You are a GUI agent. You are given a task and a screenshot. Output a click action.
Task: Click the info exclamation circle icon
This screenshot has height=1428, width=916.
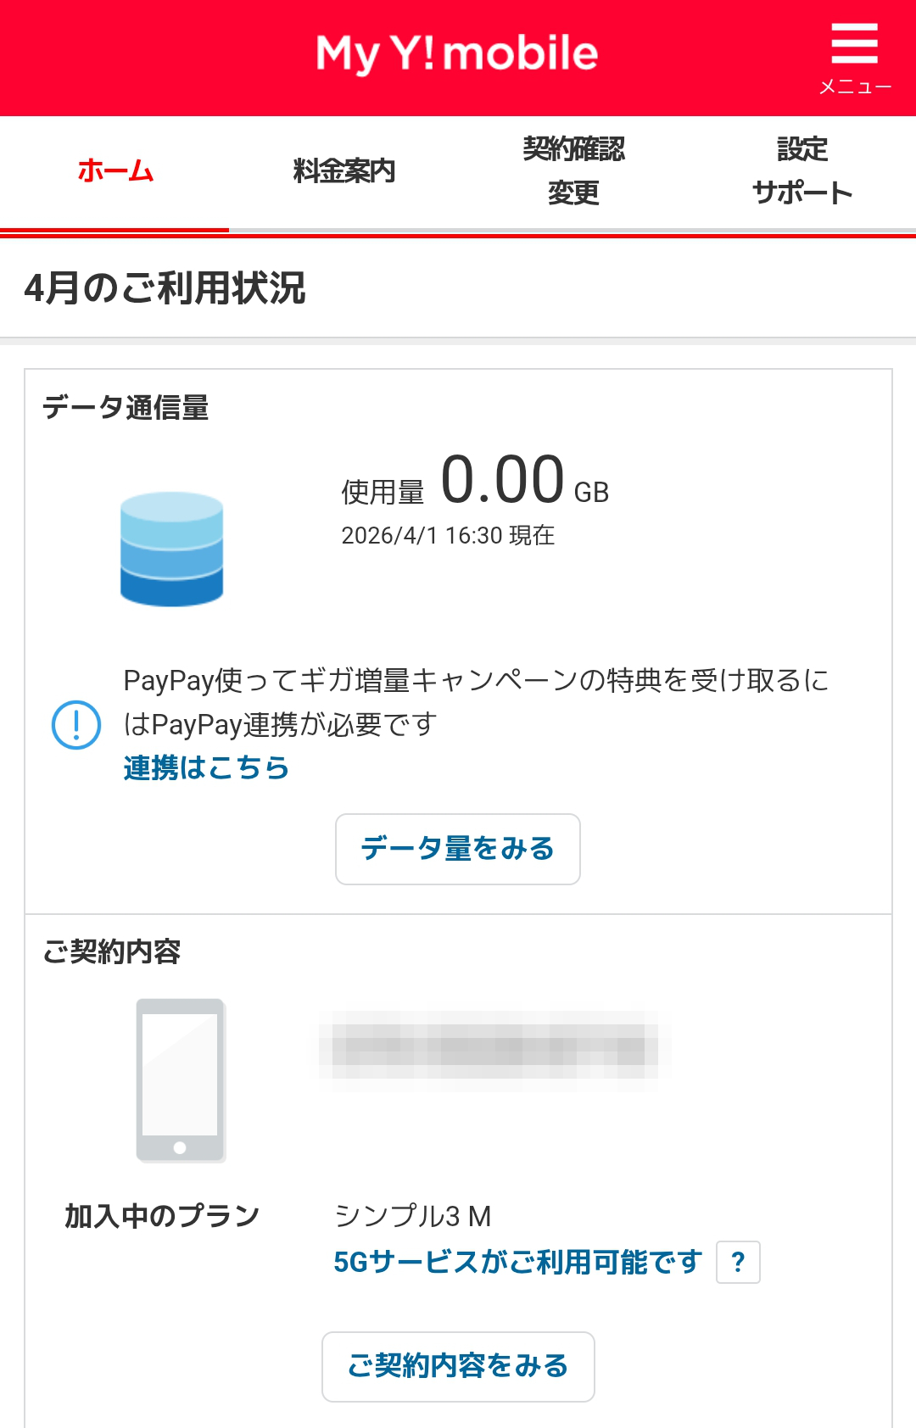click(76, 725)
